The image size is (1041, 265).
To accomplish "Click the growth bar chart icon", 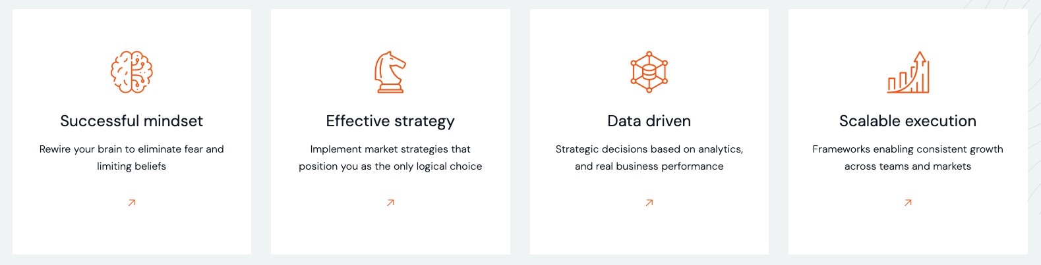I will [x=908, y=72].
